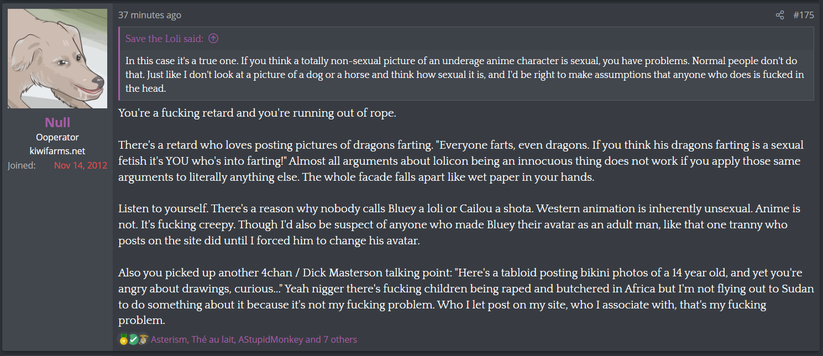Click the 'Save the Loli said:' quote attribution
Viewport: 823px width, 356px height.
tap(164, 39)
